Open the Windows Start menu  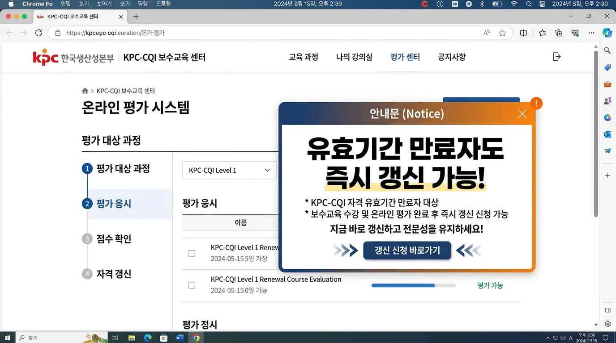7,338
